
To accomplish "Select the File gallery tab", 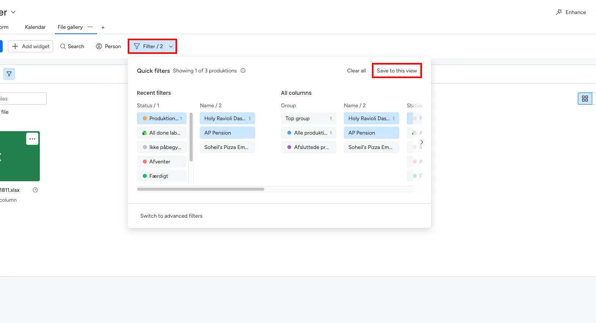I will pyautogui.click(x=70, y=27).
